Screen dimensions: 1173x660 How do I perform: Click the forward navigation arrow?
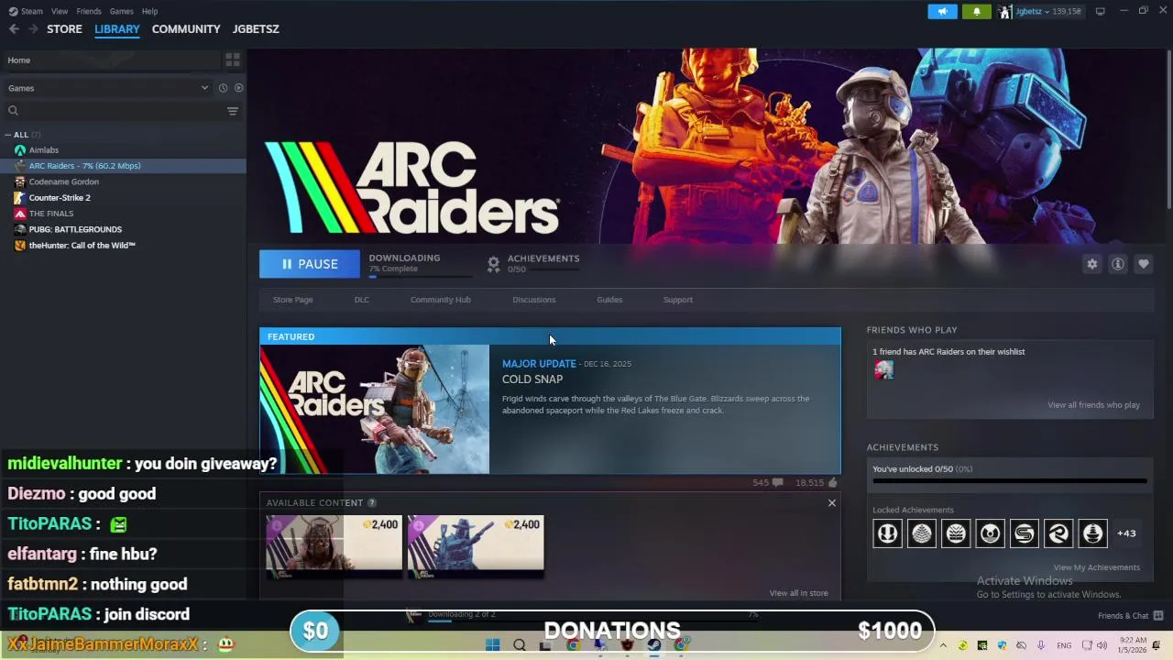[33, 29]
